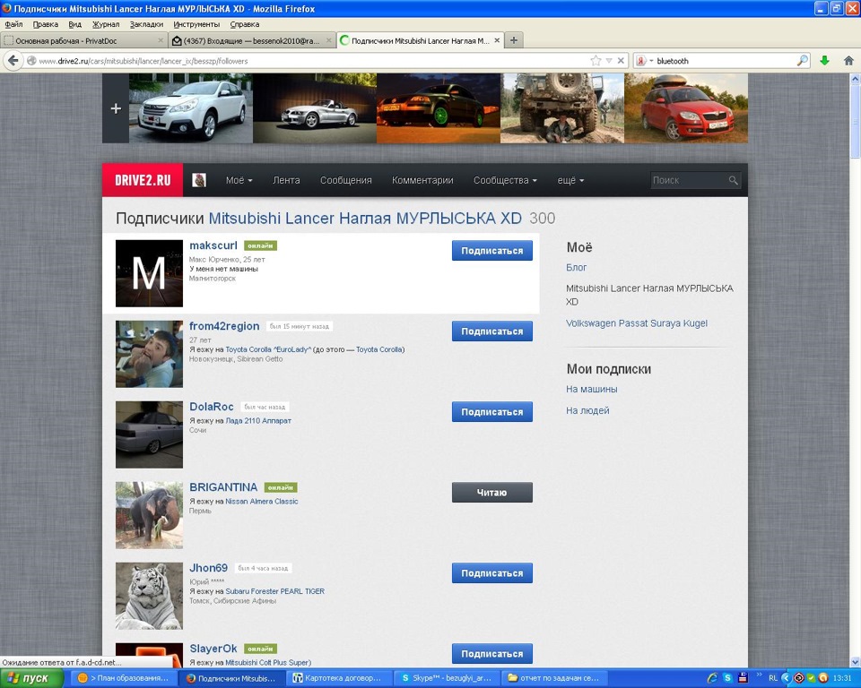The width and height of the screenshot is (861, 688).
Task: Expand the Моё navbar menu
Action: (x=239, y=180)
